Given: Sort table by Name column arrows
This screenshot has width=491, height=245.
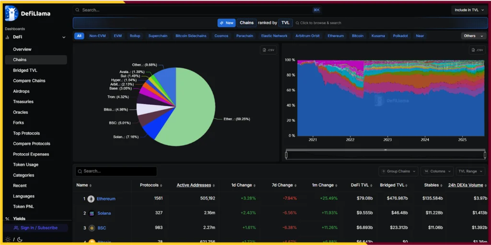Looking at the screenshot, I should click(x=90, y=185).
